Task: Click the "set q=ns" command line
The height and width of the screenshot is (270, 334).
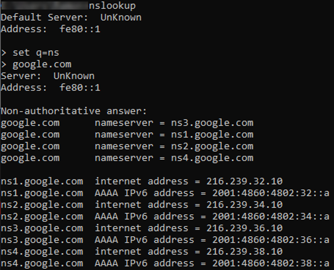Action: tap(36, 53)
